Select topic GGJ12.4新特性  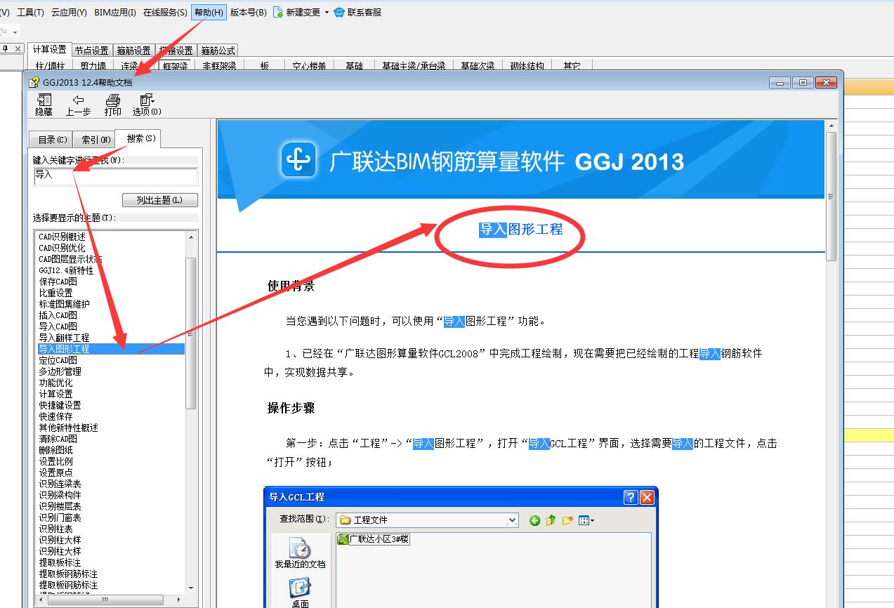[66, 270]
